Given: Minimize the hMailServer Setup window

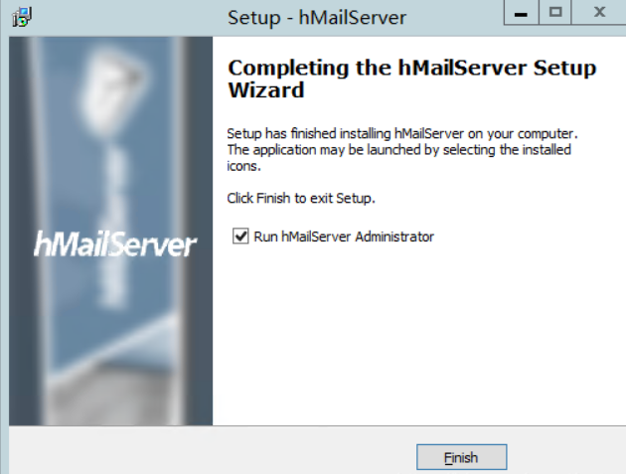Looking at the screenshot, I should [521, 13].
